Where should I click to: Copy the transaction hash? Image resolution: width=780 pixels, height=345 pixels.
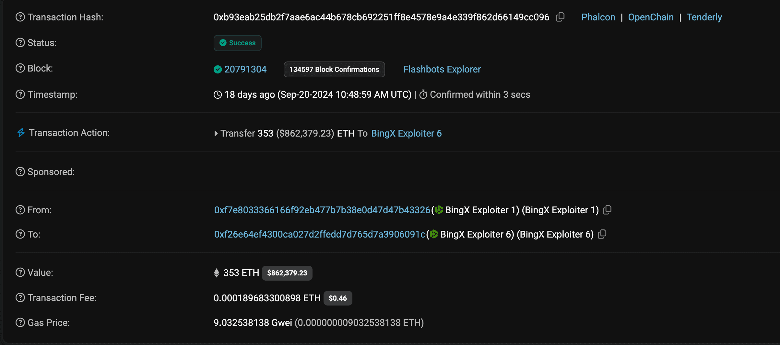pos(560,17)
